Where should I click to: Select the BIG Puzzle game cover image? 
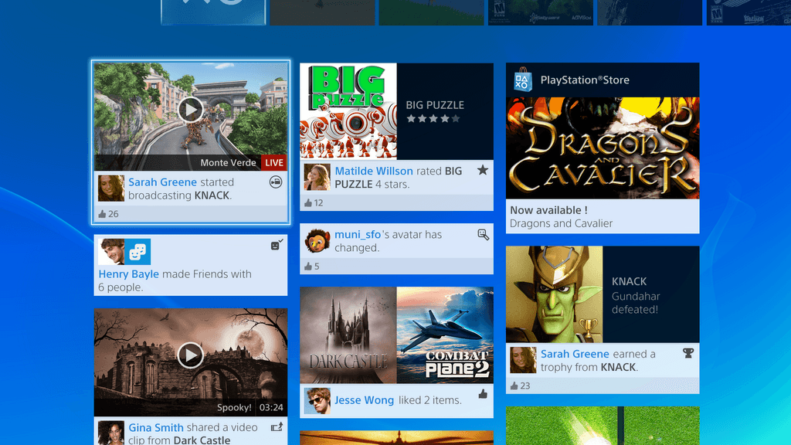[x=348, y=111]
